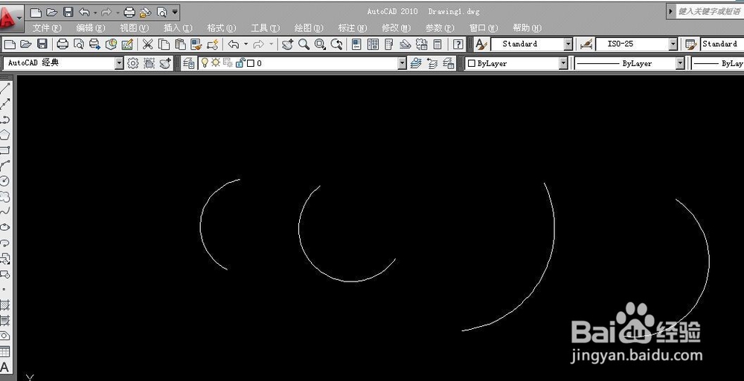The width and height of the screenshot is (744, 381).
Task: Click Plot printer in Quick Access toolbar
Action: pyautogui.click(x=129, y=12)
